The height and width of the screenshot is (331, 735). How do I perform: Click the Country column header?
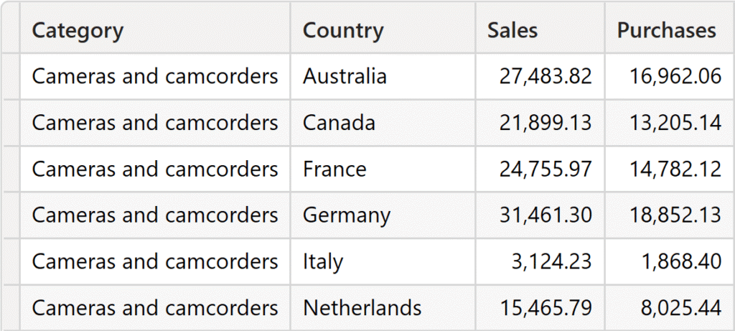[343, 30]
